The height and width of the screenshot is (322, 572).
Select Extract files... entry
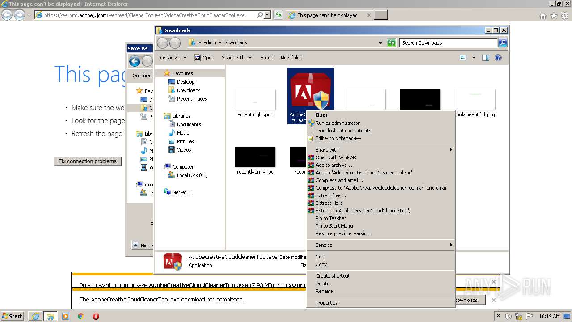[x=331, y=195]
